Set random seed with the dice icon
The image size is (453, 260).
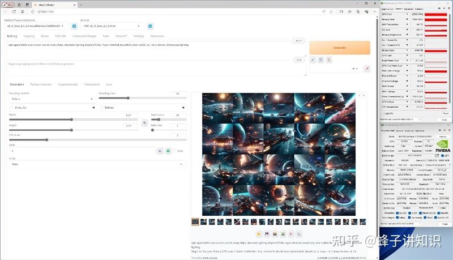(160, 151)
